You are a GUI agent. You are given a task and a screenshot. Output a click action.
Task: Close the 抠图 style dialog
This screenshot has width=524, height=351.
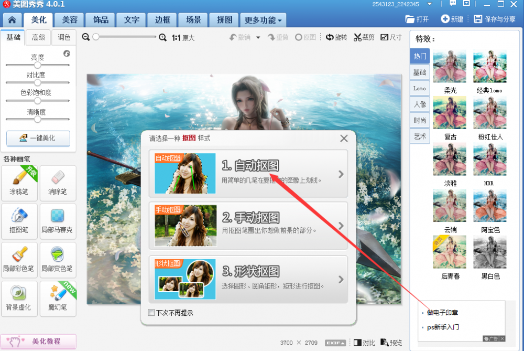coord(344,138)
